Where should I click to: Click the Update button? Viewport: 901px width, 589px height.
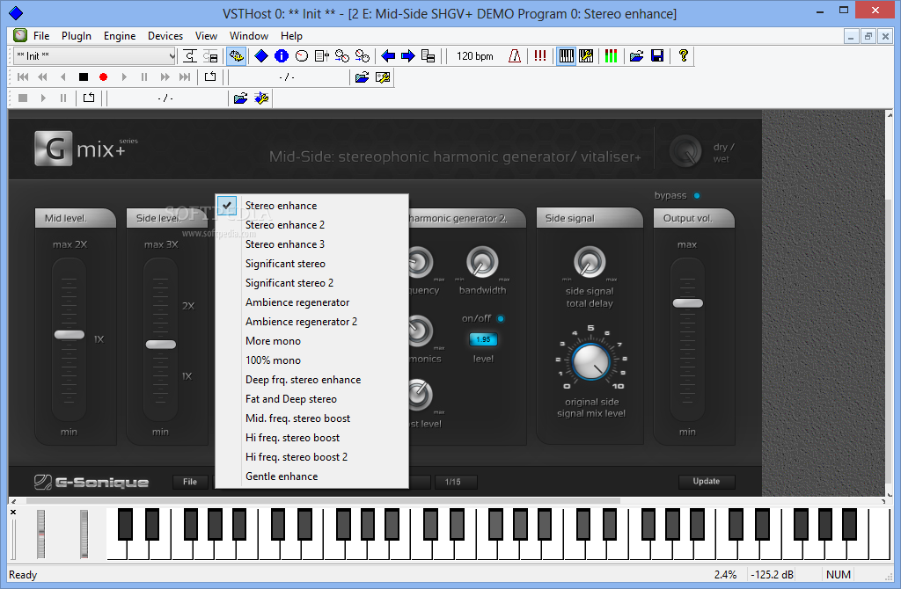[707, 482]
